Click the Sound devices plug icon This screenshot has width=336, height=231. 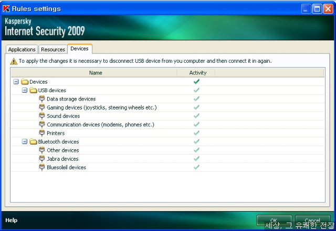(42, 116)
